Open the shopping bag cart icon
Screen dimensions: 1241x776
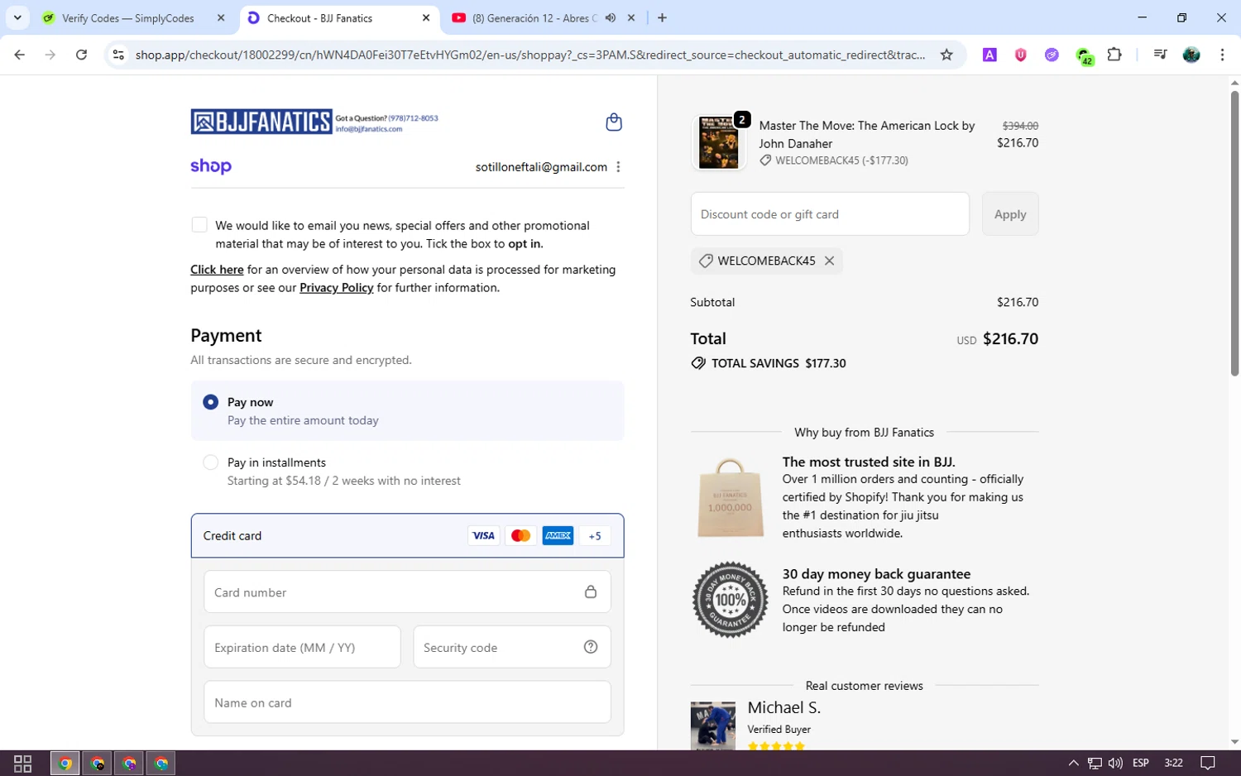[x=613, y=122]
